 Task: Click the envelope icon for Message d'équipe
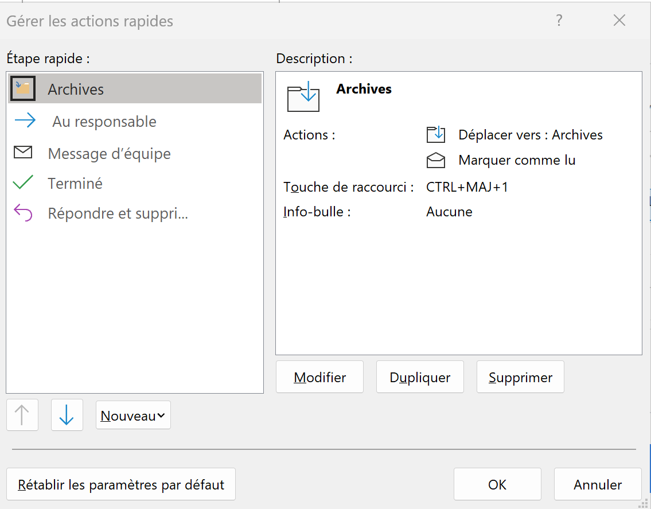23,152
